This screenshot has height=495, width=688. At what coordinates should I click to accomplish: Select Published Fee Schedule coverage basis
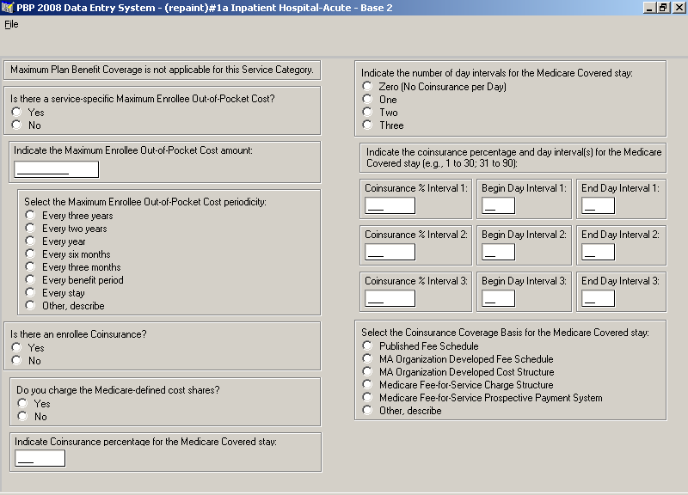[368, 346]
